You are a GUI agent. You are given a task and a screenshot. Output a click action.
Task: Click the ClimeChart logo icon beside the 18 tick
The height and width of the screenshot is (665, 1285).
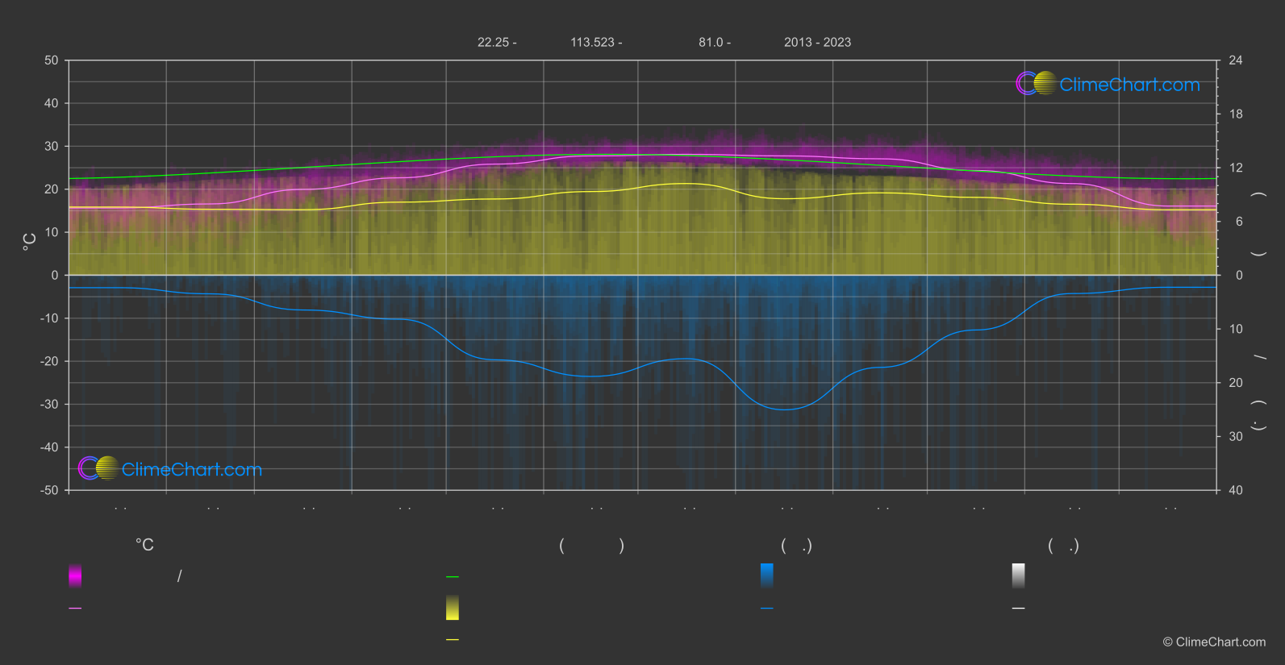(x=1036, y=84)
